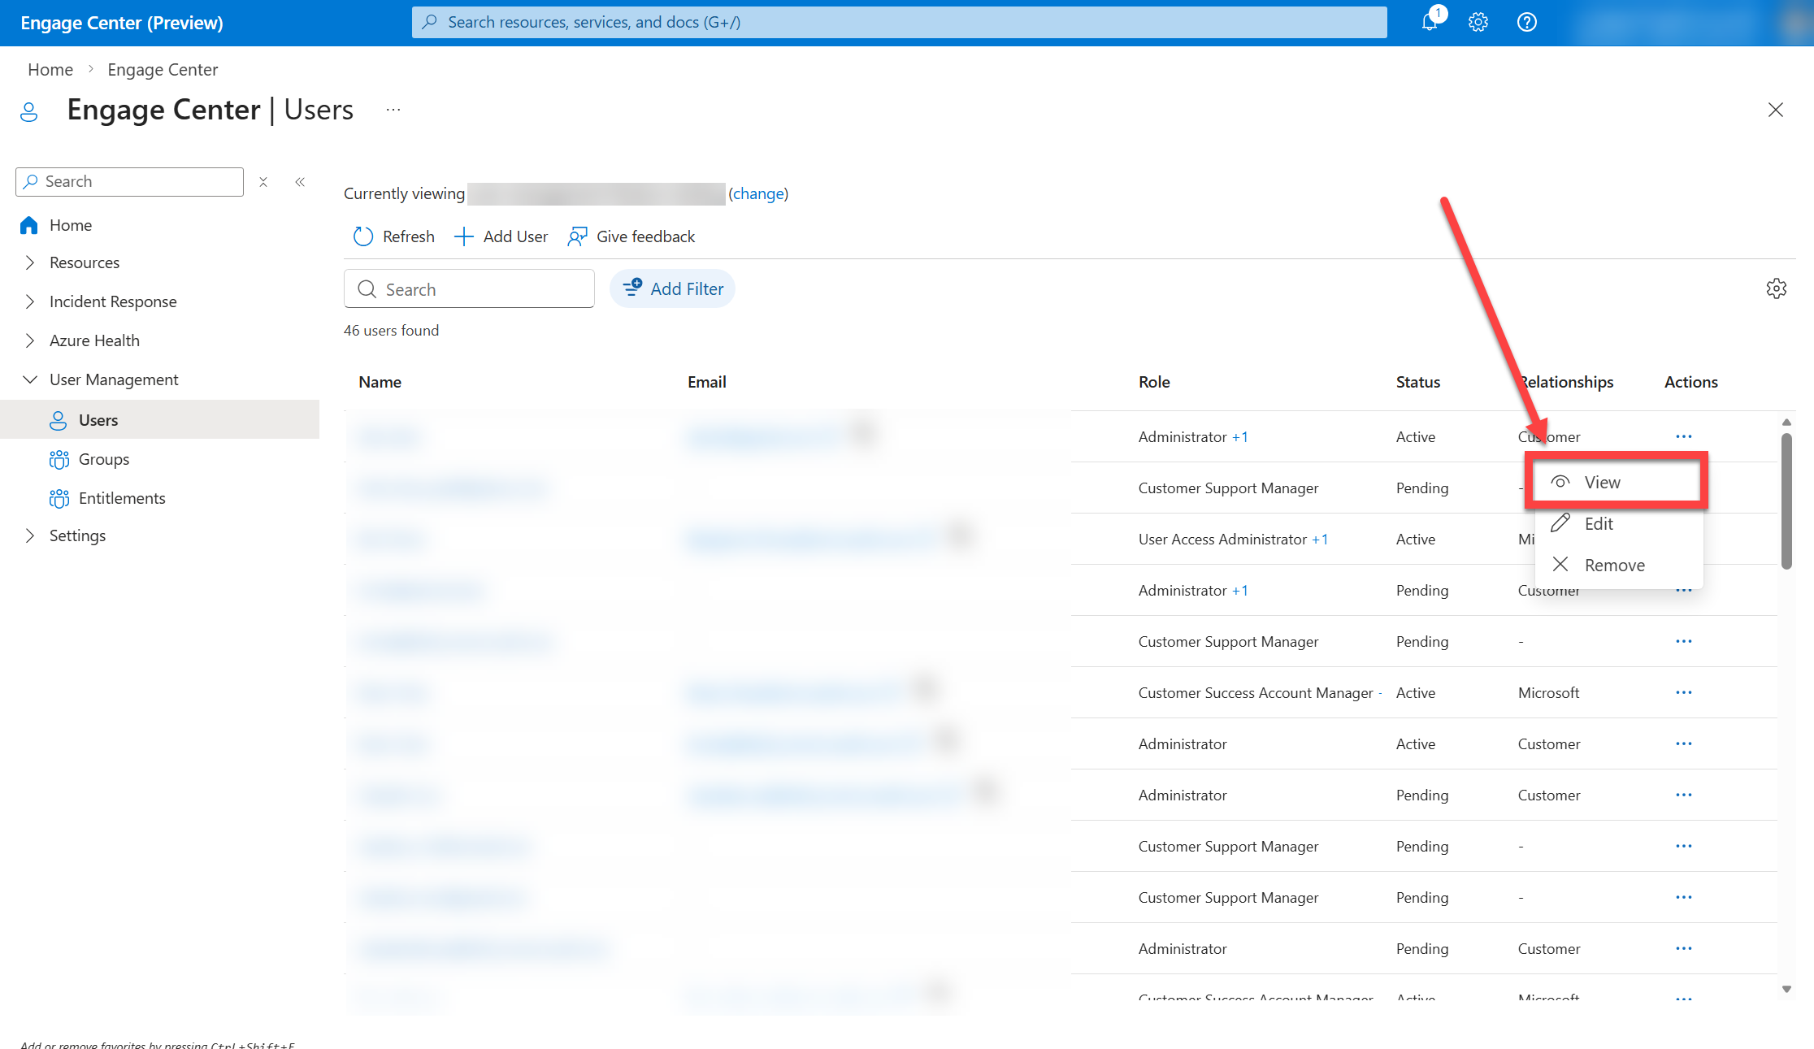1814x1049 pixels.
Task: Click the Name column header
Action: (x=380, y=382)
